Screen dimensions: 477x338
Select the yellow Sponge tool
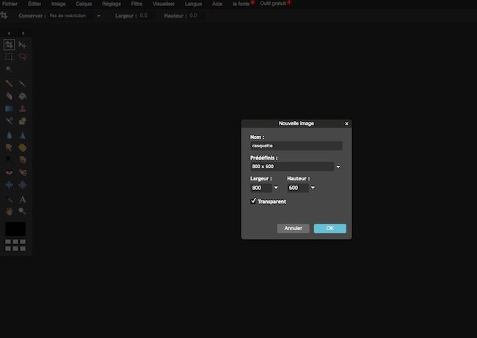(x=23, y=147)
